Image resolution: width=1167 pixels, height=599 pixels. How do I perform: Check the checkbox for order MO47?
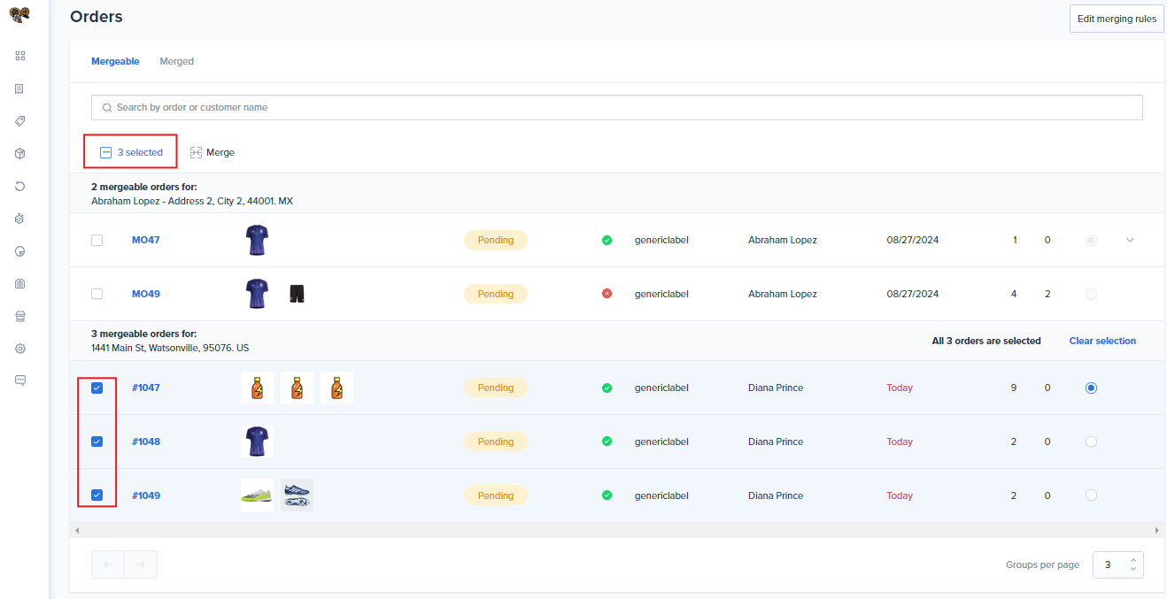tap(97, 240)
